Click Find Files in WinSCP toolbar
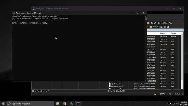Viewport: 188px width, 106px height. (162, 23)
